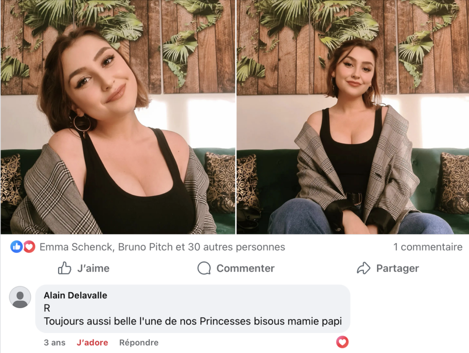Click the blue thumbs-up reaction icon
The width and height of the screenshot is (469, 353).
coord(16,247)
